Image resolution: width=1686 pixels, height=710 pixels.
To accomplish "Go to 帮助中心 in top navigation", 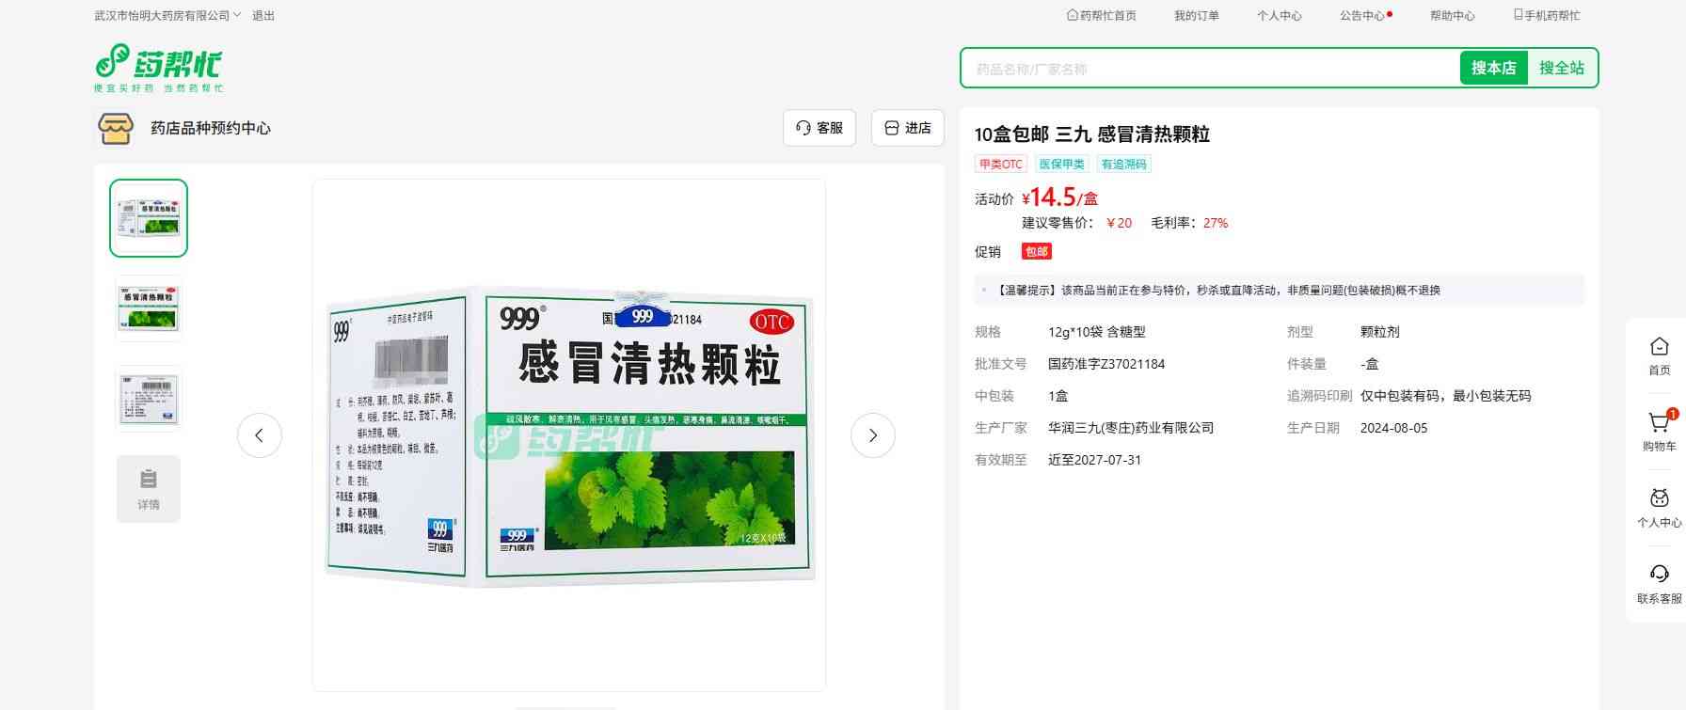I will [x=1452, y=16].
